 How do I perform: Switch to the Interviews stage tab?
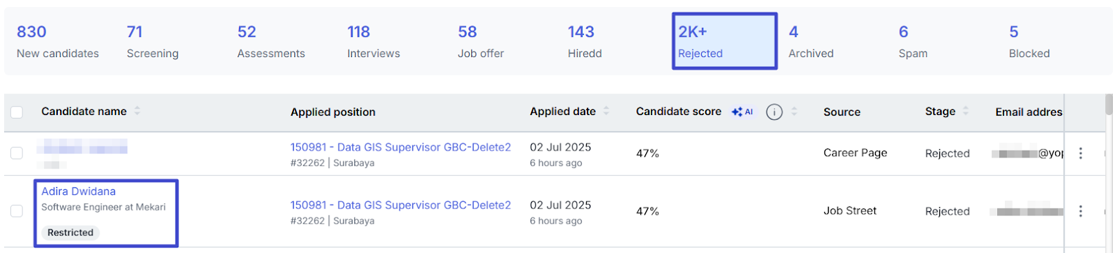pos(374,42)
